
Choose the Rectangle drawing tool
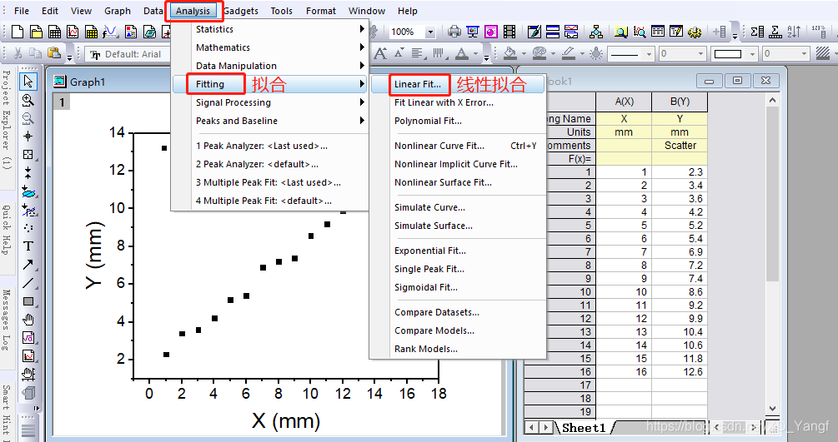28,301
